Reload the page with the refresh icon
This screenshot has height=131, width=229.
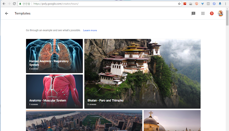point(14,4)
